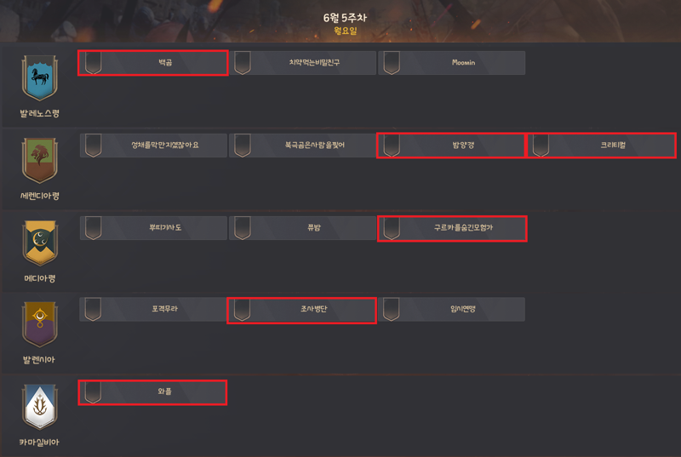Screen dimensions: 681x457
Task: Click the Serendia territory lion emblem
Action: (39, 160)
